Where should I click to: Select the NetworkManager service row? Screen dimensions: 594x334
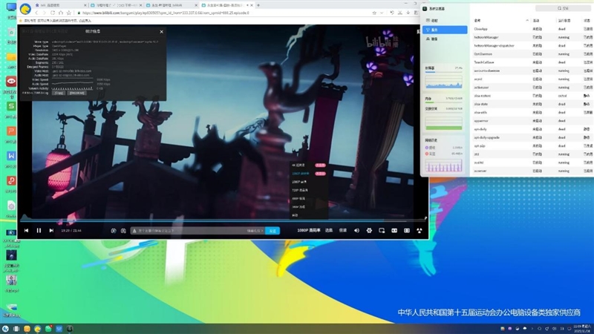[x=490, y=36]
